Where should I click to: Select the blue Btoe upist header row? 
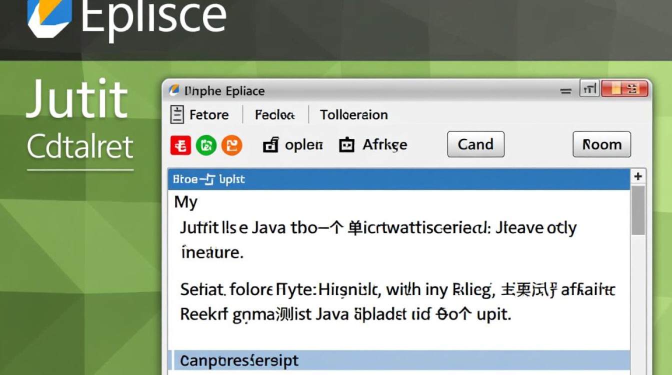398,179
